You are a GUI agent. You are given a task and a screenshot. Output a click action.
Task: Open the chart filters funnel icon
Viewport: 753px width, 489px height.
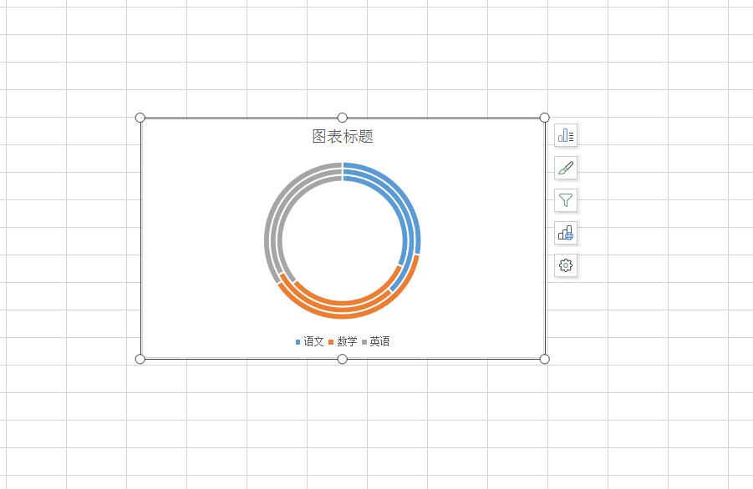(x=566, y=200)
